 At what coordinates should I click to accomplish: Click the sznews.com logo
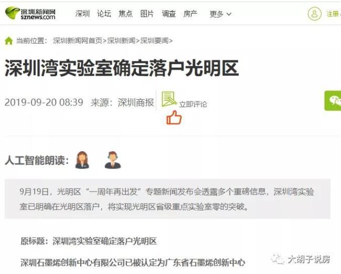(30, 14)
